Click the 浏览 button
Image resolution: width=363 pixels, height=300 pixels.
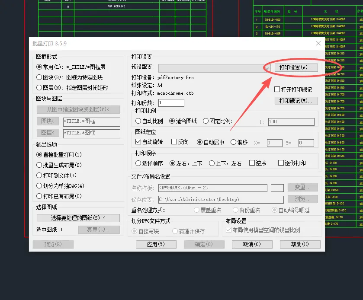click(x=303, y=199)
